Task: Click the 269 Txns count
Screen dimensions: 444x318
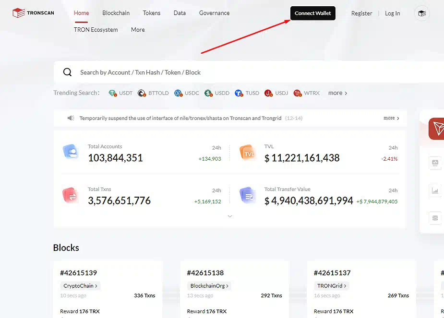Action: click(x=398, y=295)
